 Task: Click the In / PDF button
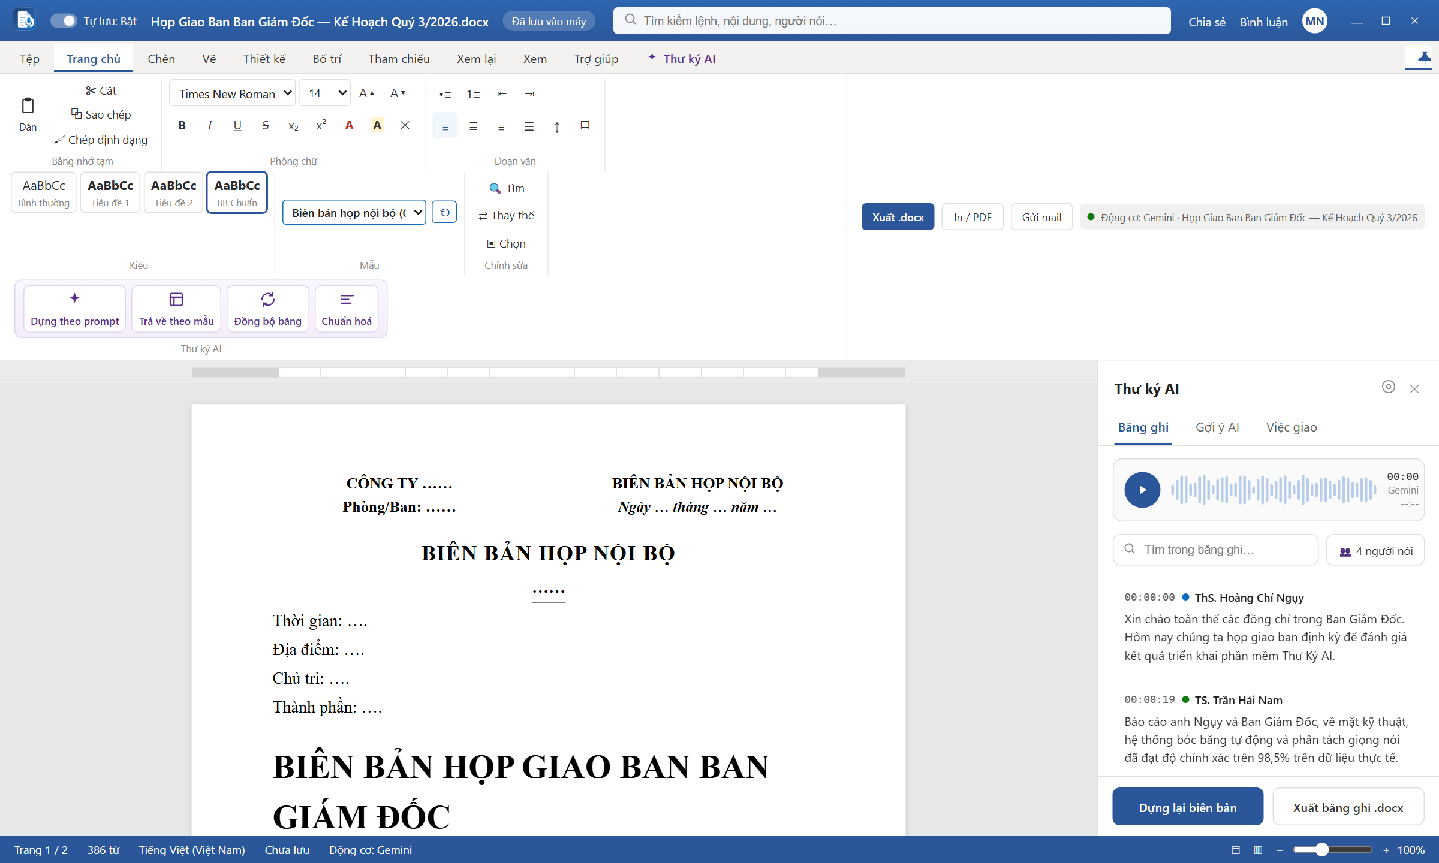973,217
